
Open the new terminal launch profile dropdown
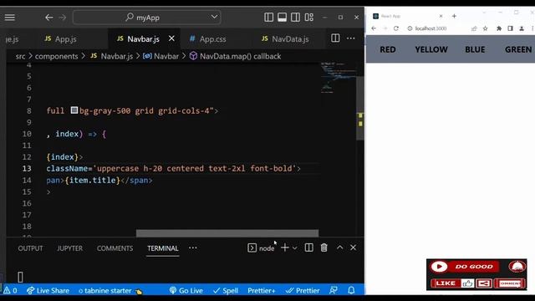(x=295, y=248)
